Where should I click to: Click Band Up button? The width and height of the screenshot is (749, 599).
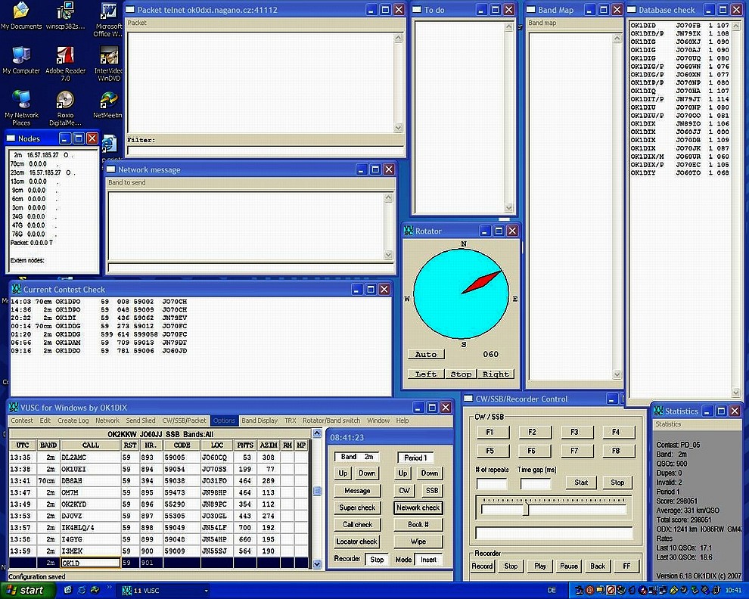(x=343, y=473)
